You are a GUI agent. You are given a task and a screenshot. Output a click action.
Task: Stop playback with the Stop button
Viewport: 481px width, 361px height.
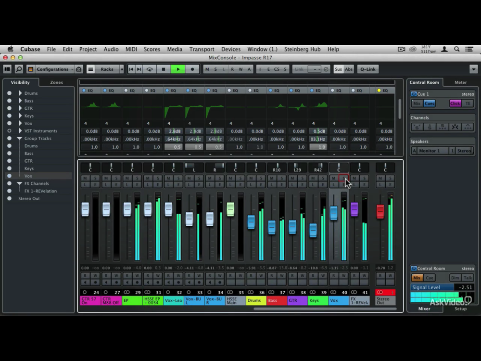coord(164,69)
